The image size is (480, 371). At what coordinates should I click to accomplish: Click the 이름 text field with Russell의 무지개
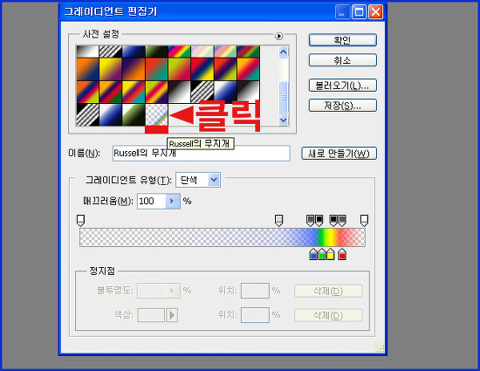[202, 153]
